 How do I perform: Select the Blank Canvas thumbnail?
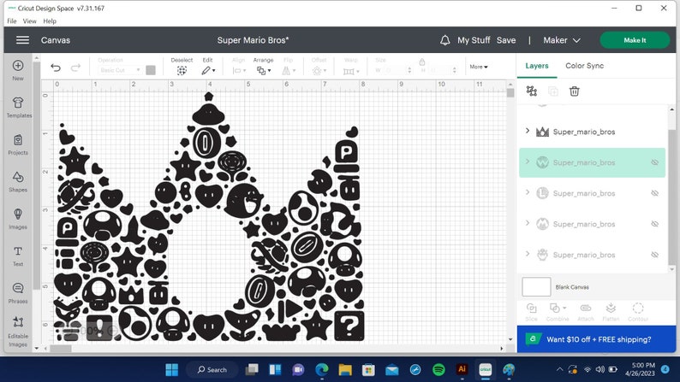click(536, 287)
